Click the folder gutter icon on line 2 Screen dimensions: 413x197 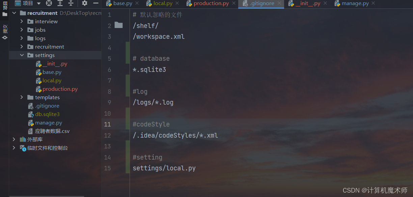coord(118,25)
